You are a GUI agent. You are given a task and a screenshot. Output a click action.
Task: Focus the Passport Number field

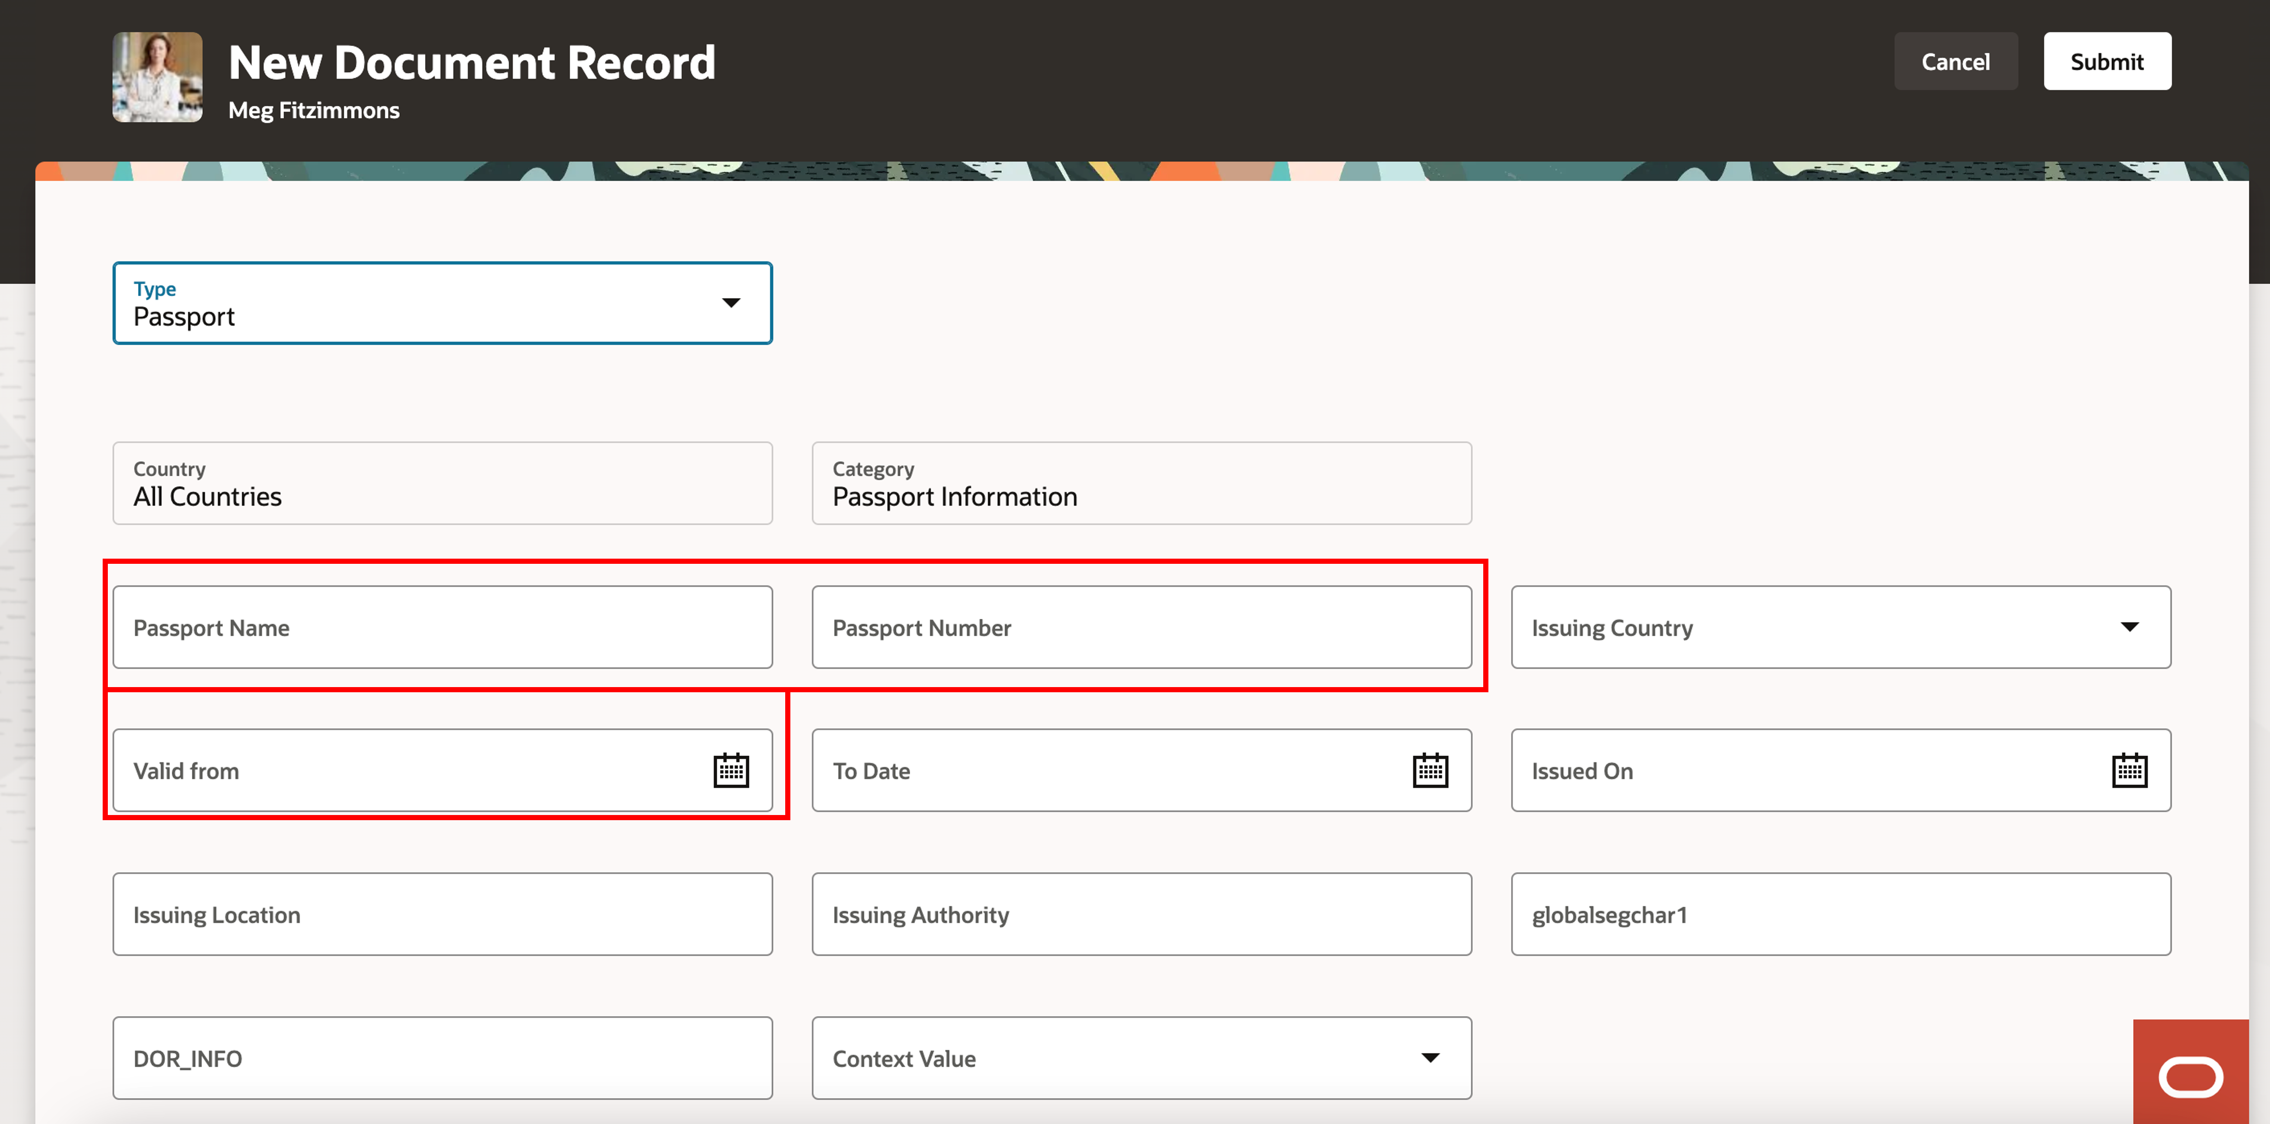[1140, 627]
